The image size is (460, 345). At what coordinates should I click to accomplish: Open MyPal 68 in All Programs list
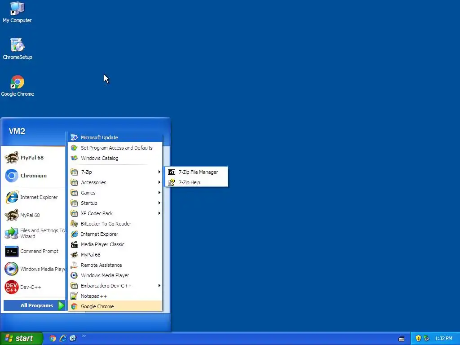(115, 255)
